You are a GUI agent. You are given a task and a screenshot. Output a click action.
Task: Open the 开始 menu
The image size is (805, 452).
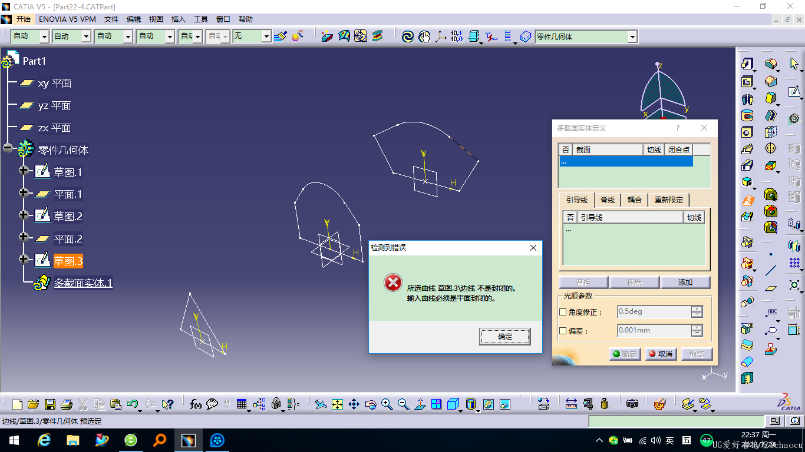23,19
